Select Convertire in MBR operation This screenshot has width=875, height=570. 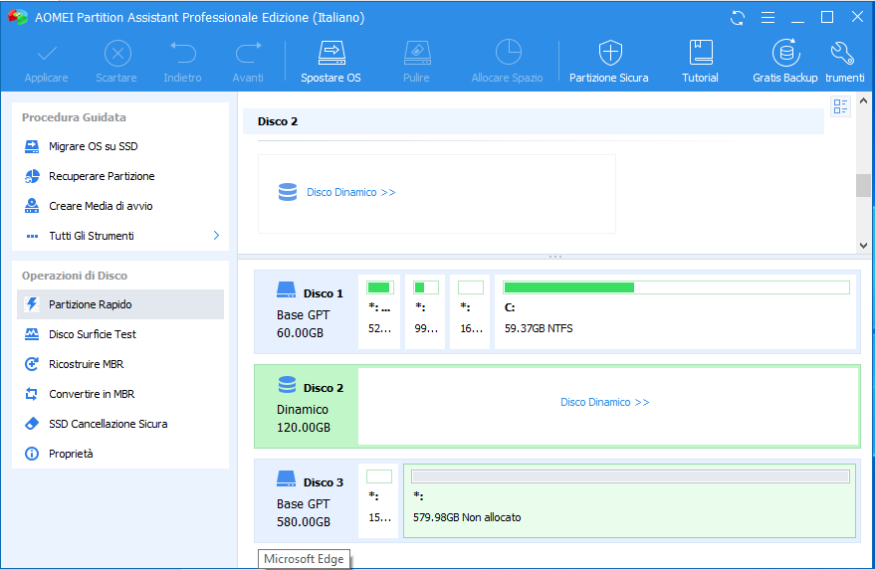click(x=120, y=394)
